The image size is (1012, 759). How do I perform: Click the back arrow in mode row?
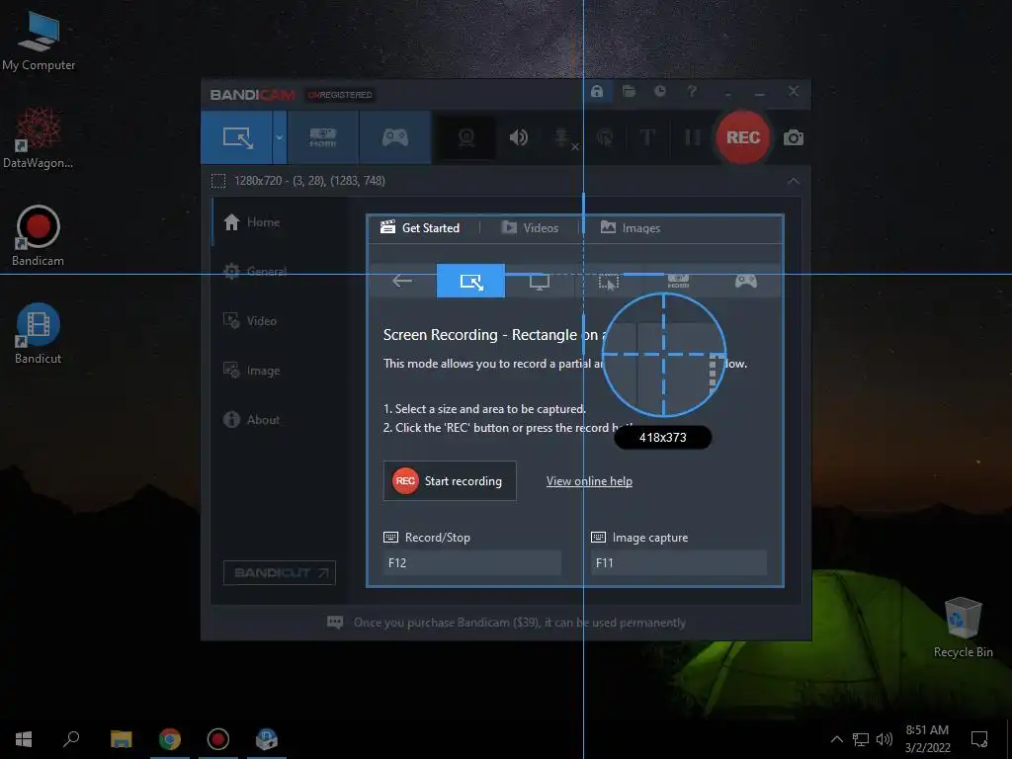[402, 281]
